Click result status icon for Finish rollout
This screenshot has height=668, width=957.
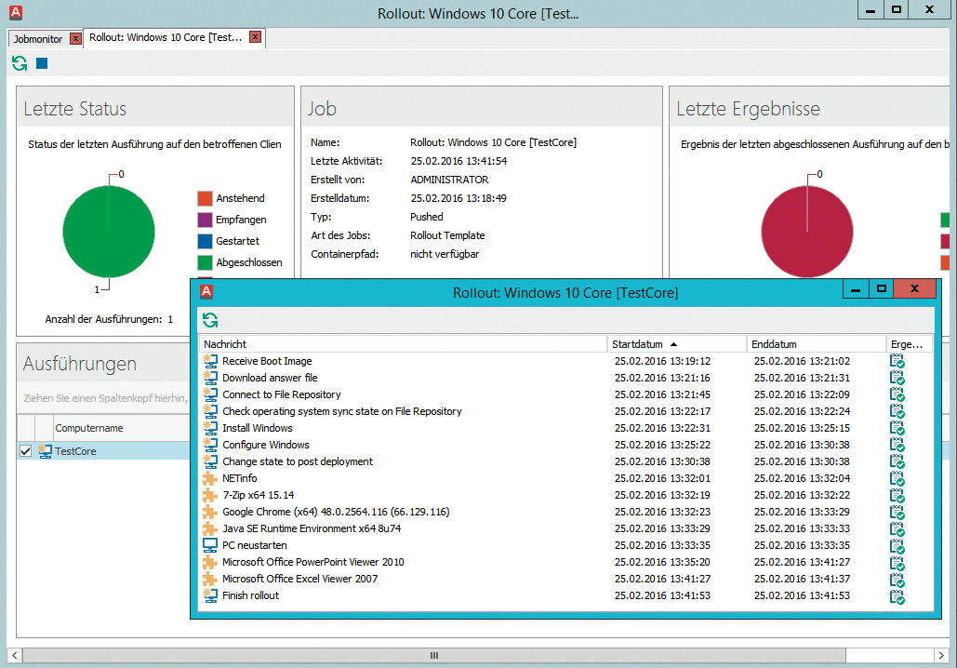point(897,596)
